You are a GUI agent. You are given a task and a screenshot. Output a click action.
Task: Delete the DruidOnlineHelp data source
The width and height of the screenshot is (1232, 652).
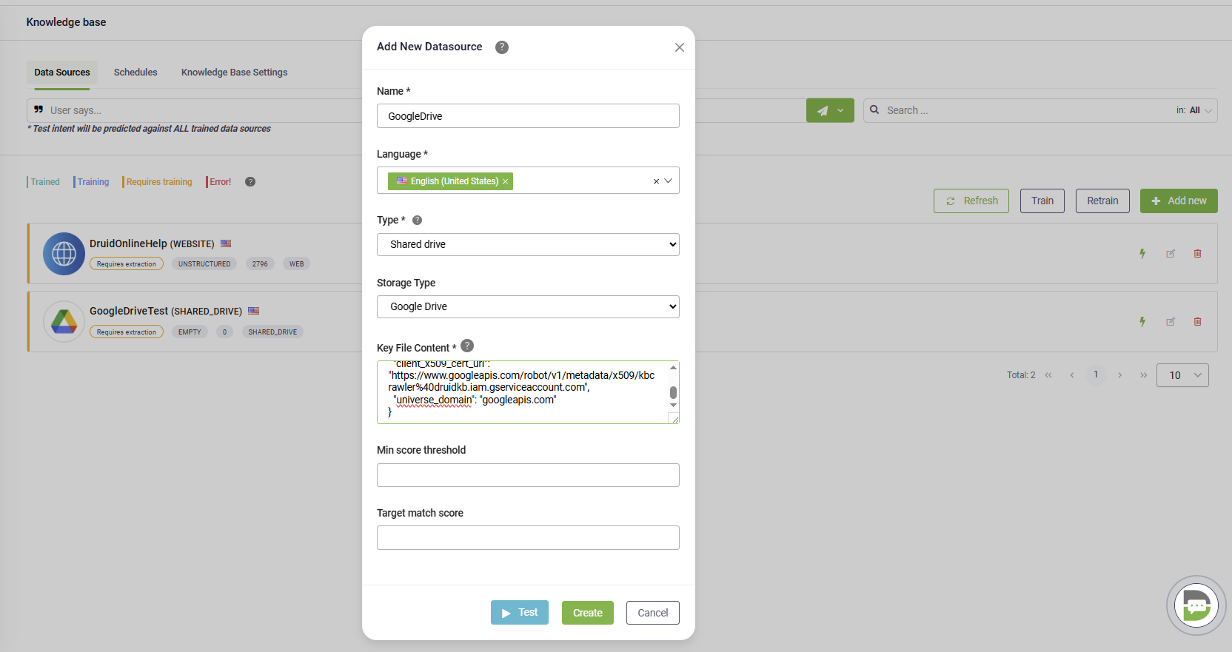[1197, 254]
